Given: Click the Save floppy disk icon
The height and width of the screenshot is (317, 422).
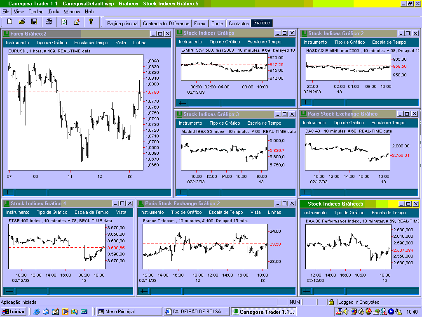Looking at the screenshot, I should (34, 21).
